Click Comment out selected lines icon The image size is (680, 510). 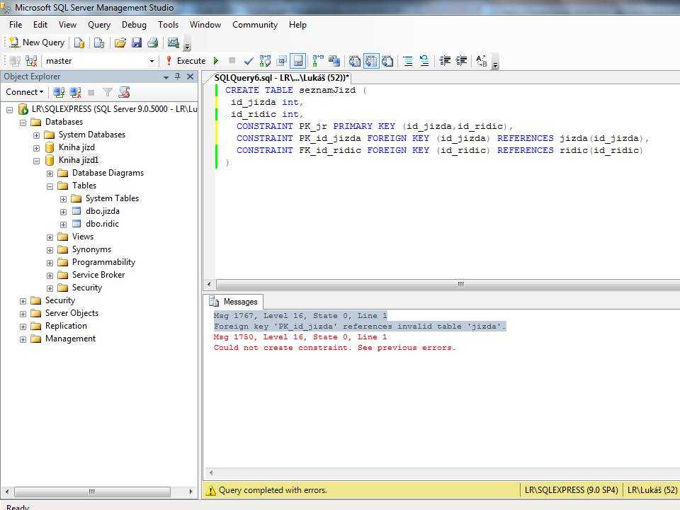click(408, 61)
